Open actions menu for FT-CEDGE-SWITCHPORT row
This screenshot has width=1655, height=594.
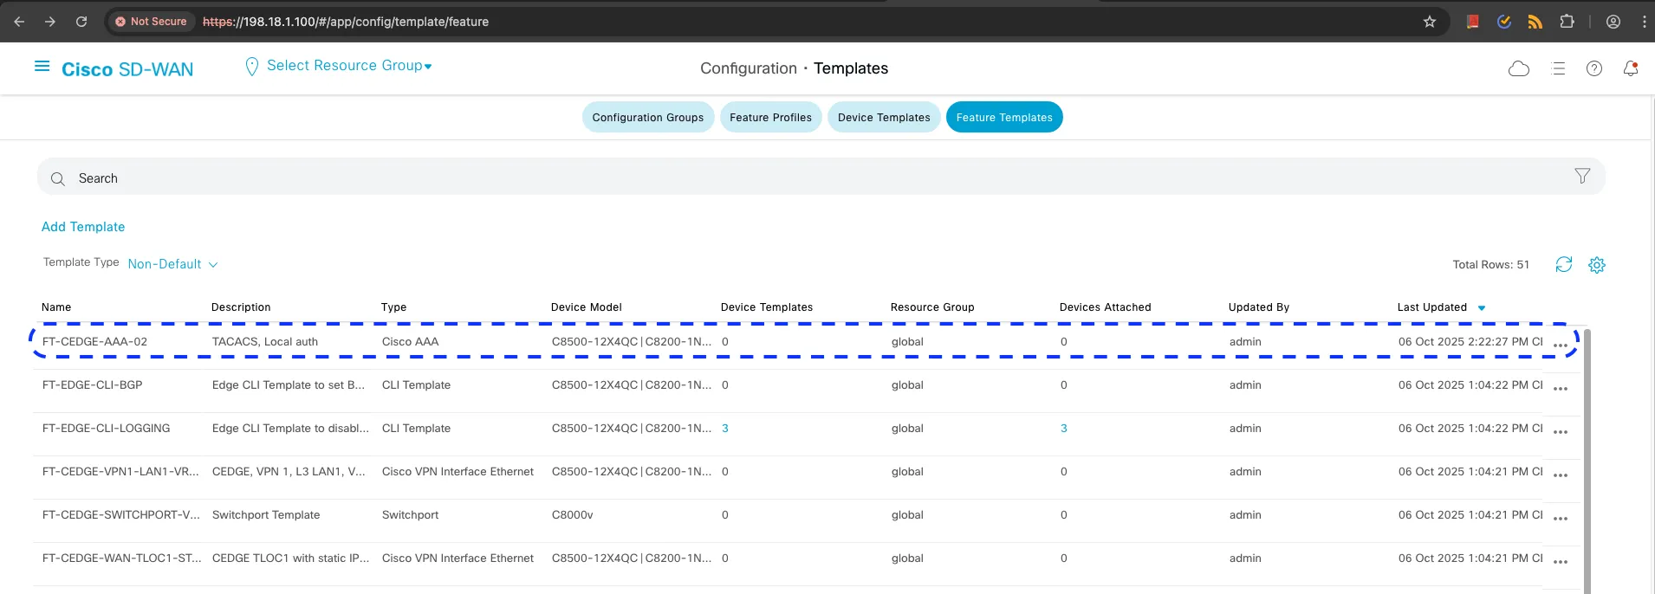click(1561, 519)
